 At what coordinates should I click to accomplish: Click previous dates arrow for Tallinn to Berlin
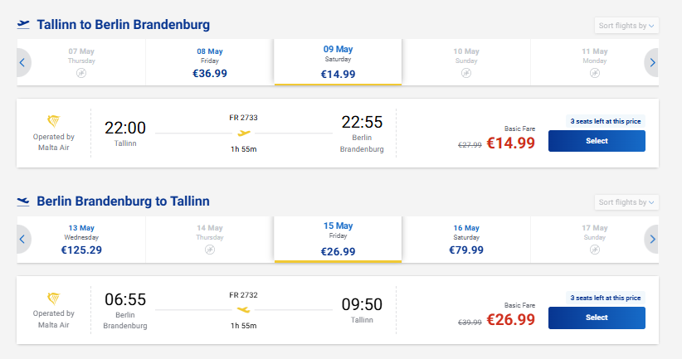(x=23, y=62)
